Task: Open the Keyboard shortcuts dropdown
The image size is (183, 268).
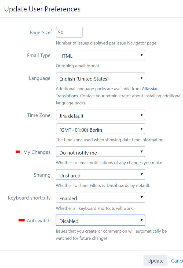Action: coord(100,197)
